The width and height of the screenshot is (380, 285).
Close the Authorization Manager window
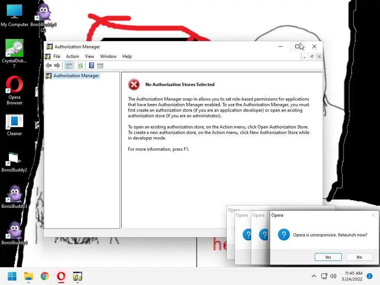pyautogui.click(x=314, y=46)
